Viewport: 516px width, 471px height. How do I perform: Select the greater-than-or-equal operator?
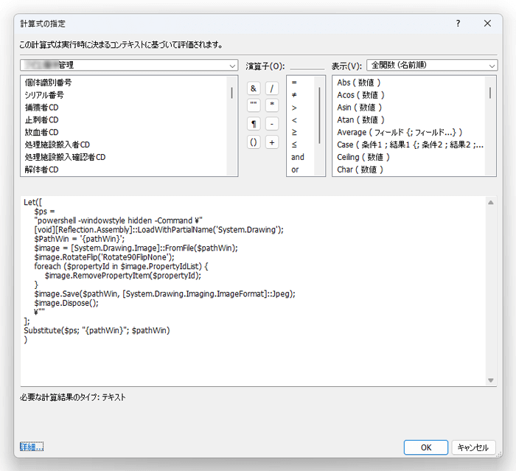coord(294,133)
